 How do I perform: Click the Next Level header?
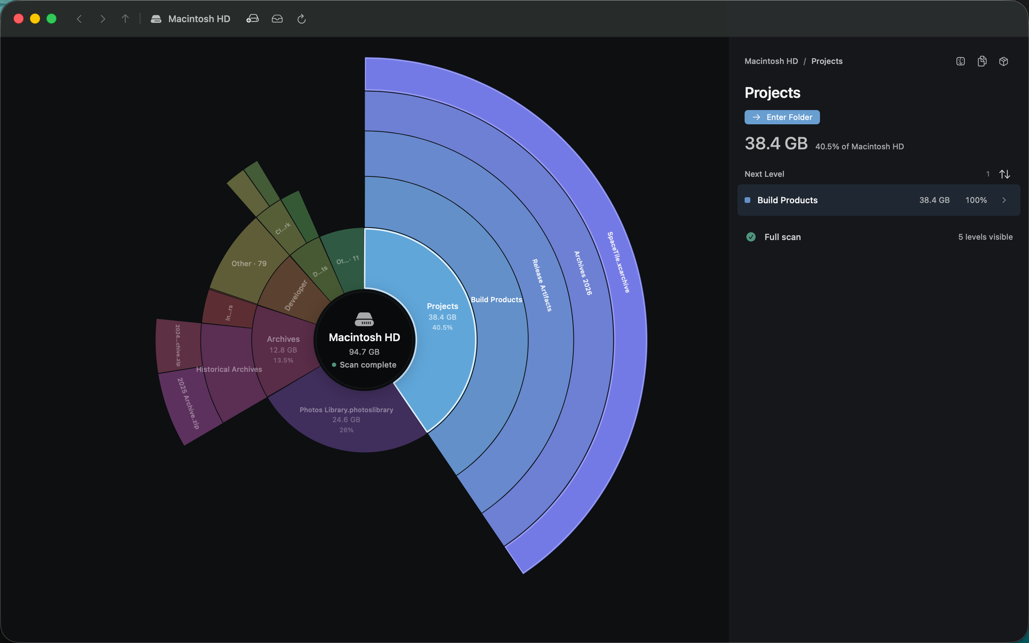coord(764,174)
